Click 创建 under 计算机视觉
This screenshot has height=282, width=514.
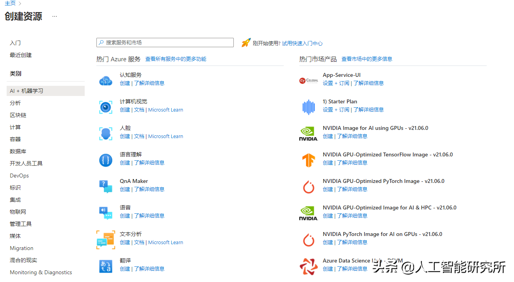(x=125, y=110)
